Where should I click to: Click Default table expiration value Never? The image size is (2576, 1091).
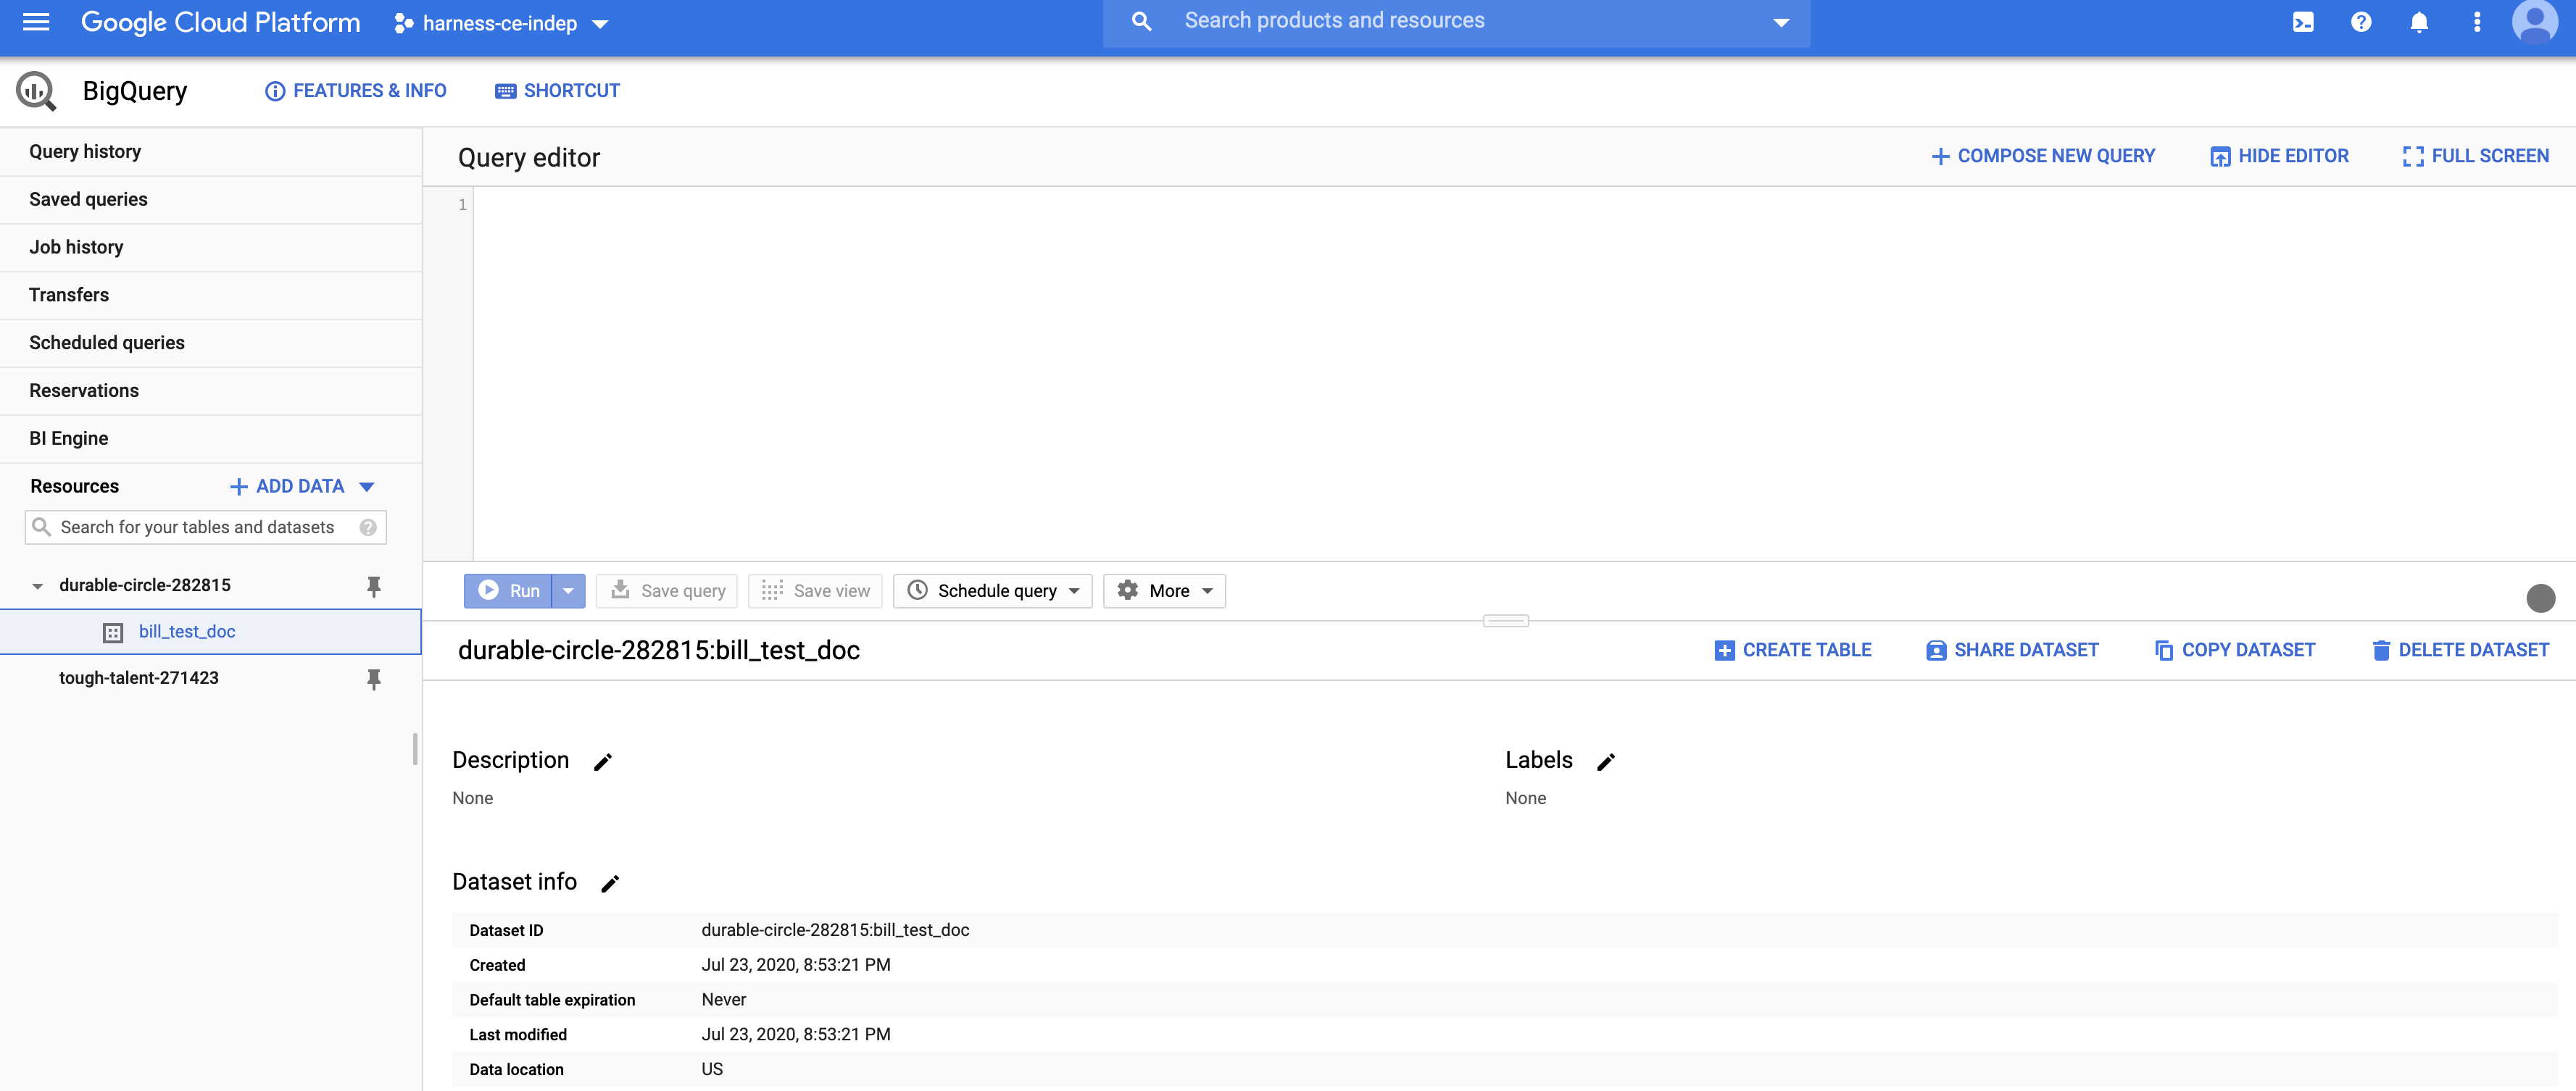coord(724,1000)
